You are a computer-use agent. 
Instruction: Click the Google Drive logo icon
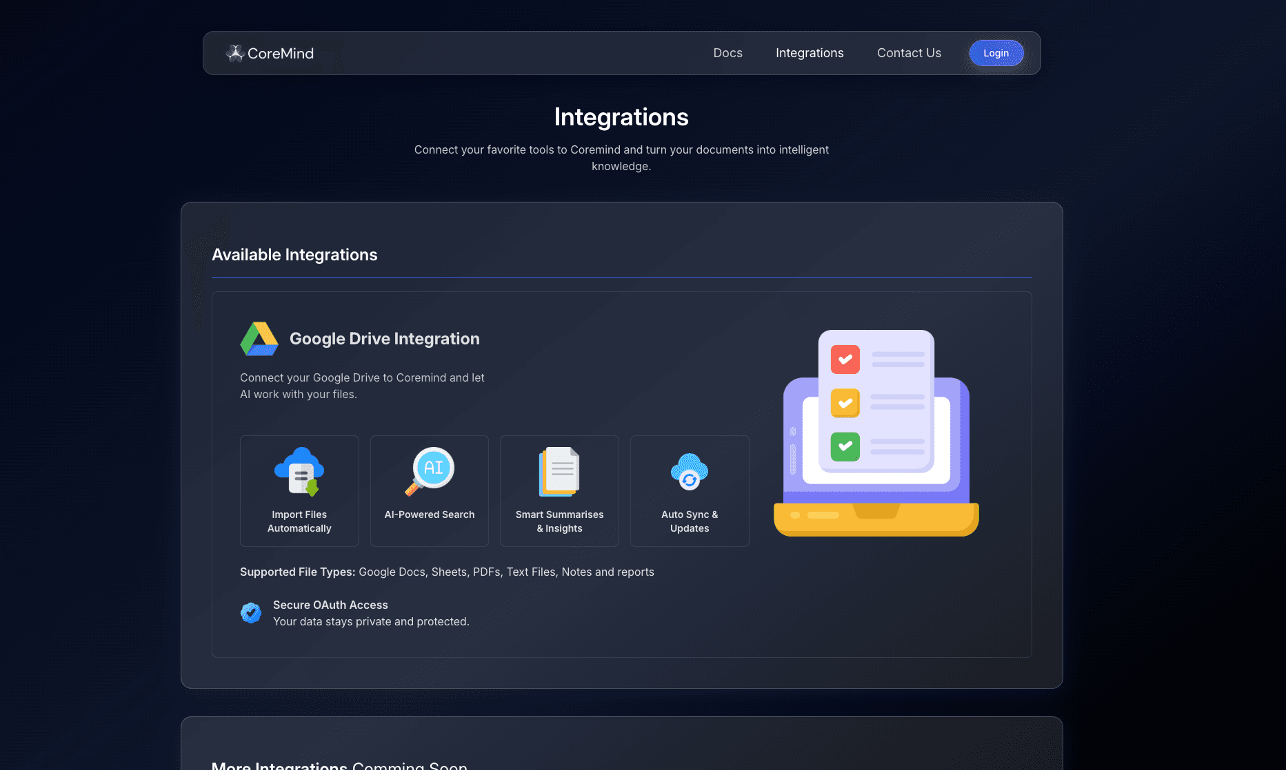click(259, 339)
